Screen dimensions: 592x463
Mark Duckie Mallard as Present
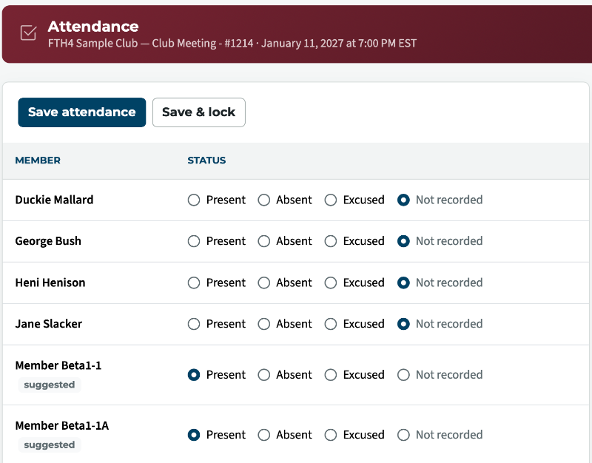[x=194, y=200]
